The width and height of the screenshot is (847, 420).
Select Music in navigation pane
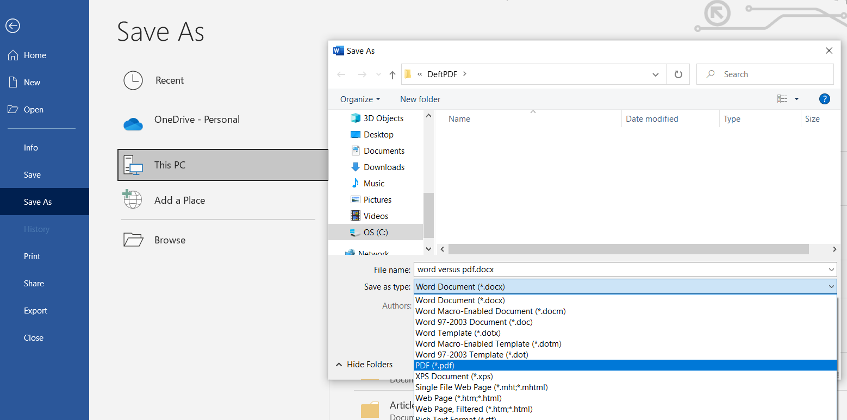[368, 184]
